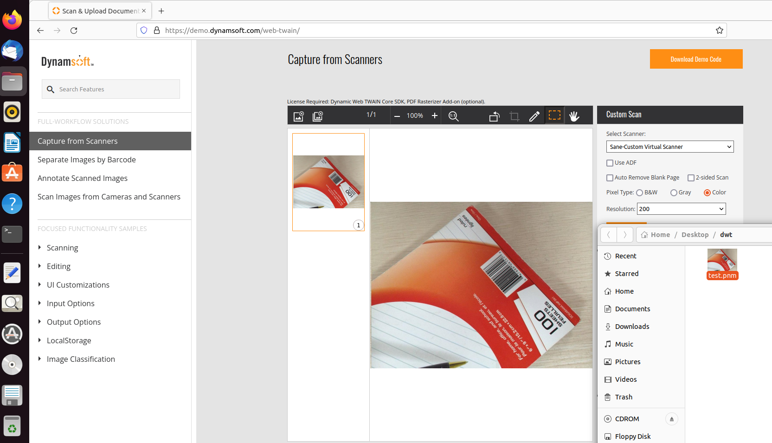This screenshot has height=443, width=772.
Task: Click the remove current image icon
Action: click(299, 116)
